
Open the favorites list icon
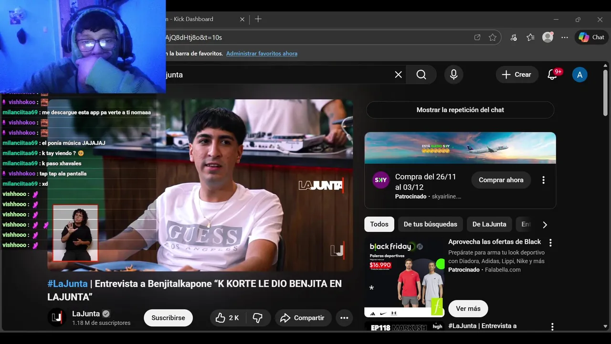530,37
